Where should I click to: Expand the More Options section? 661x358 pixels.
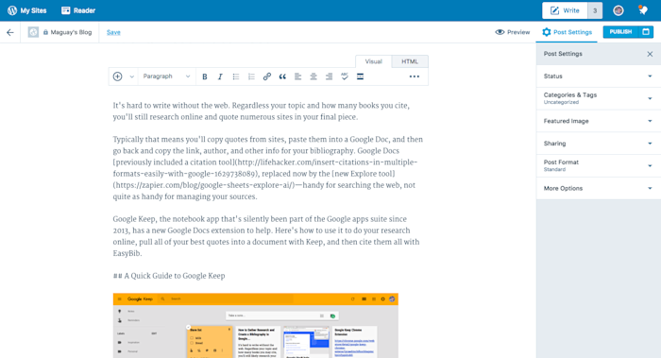tap(598, 189)
